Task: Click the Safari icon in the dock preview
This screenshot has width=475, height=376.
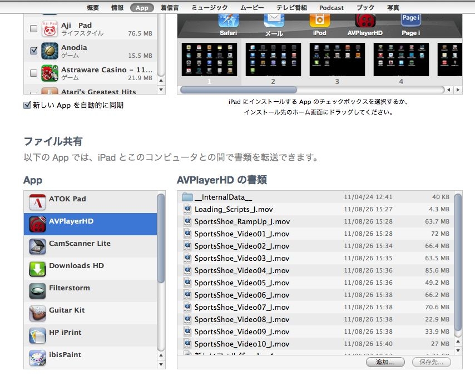Action: click(229, 21)
